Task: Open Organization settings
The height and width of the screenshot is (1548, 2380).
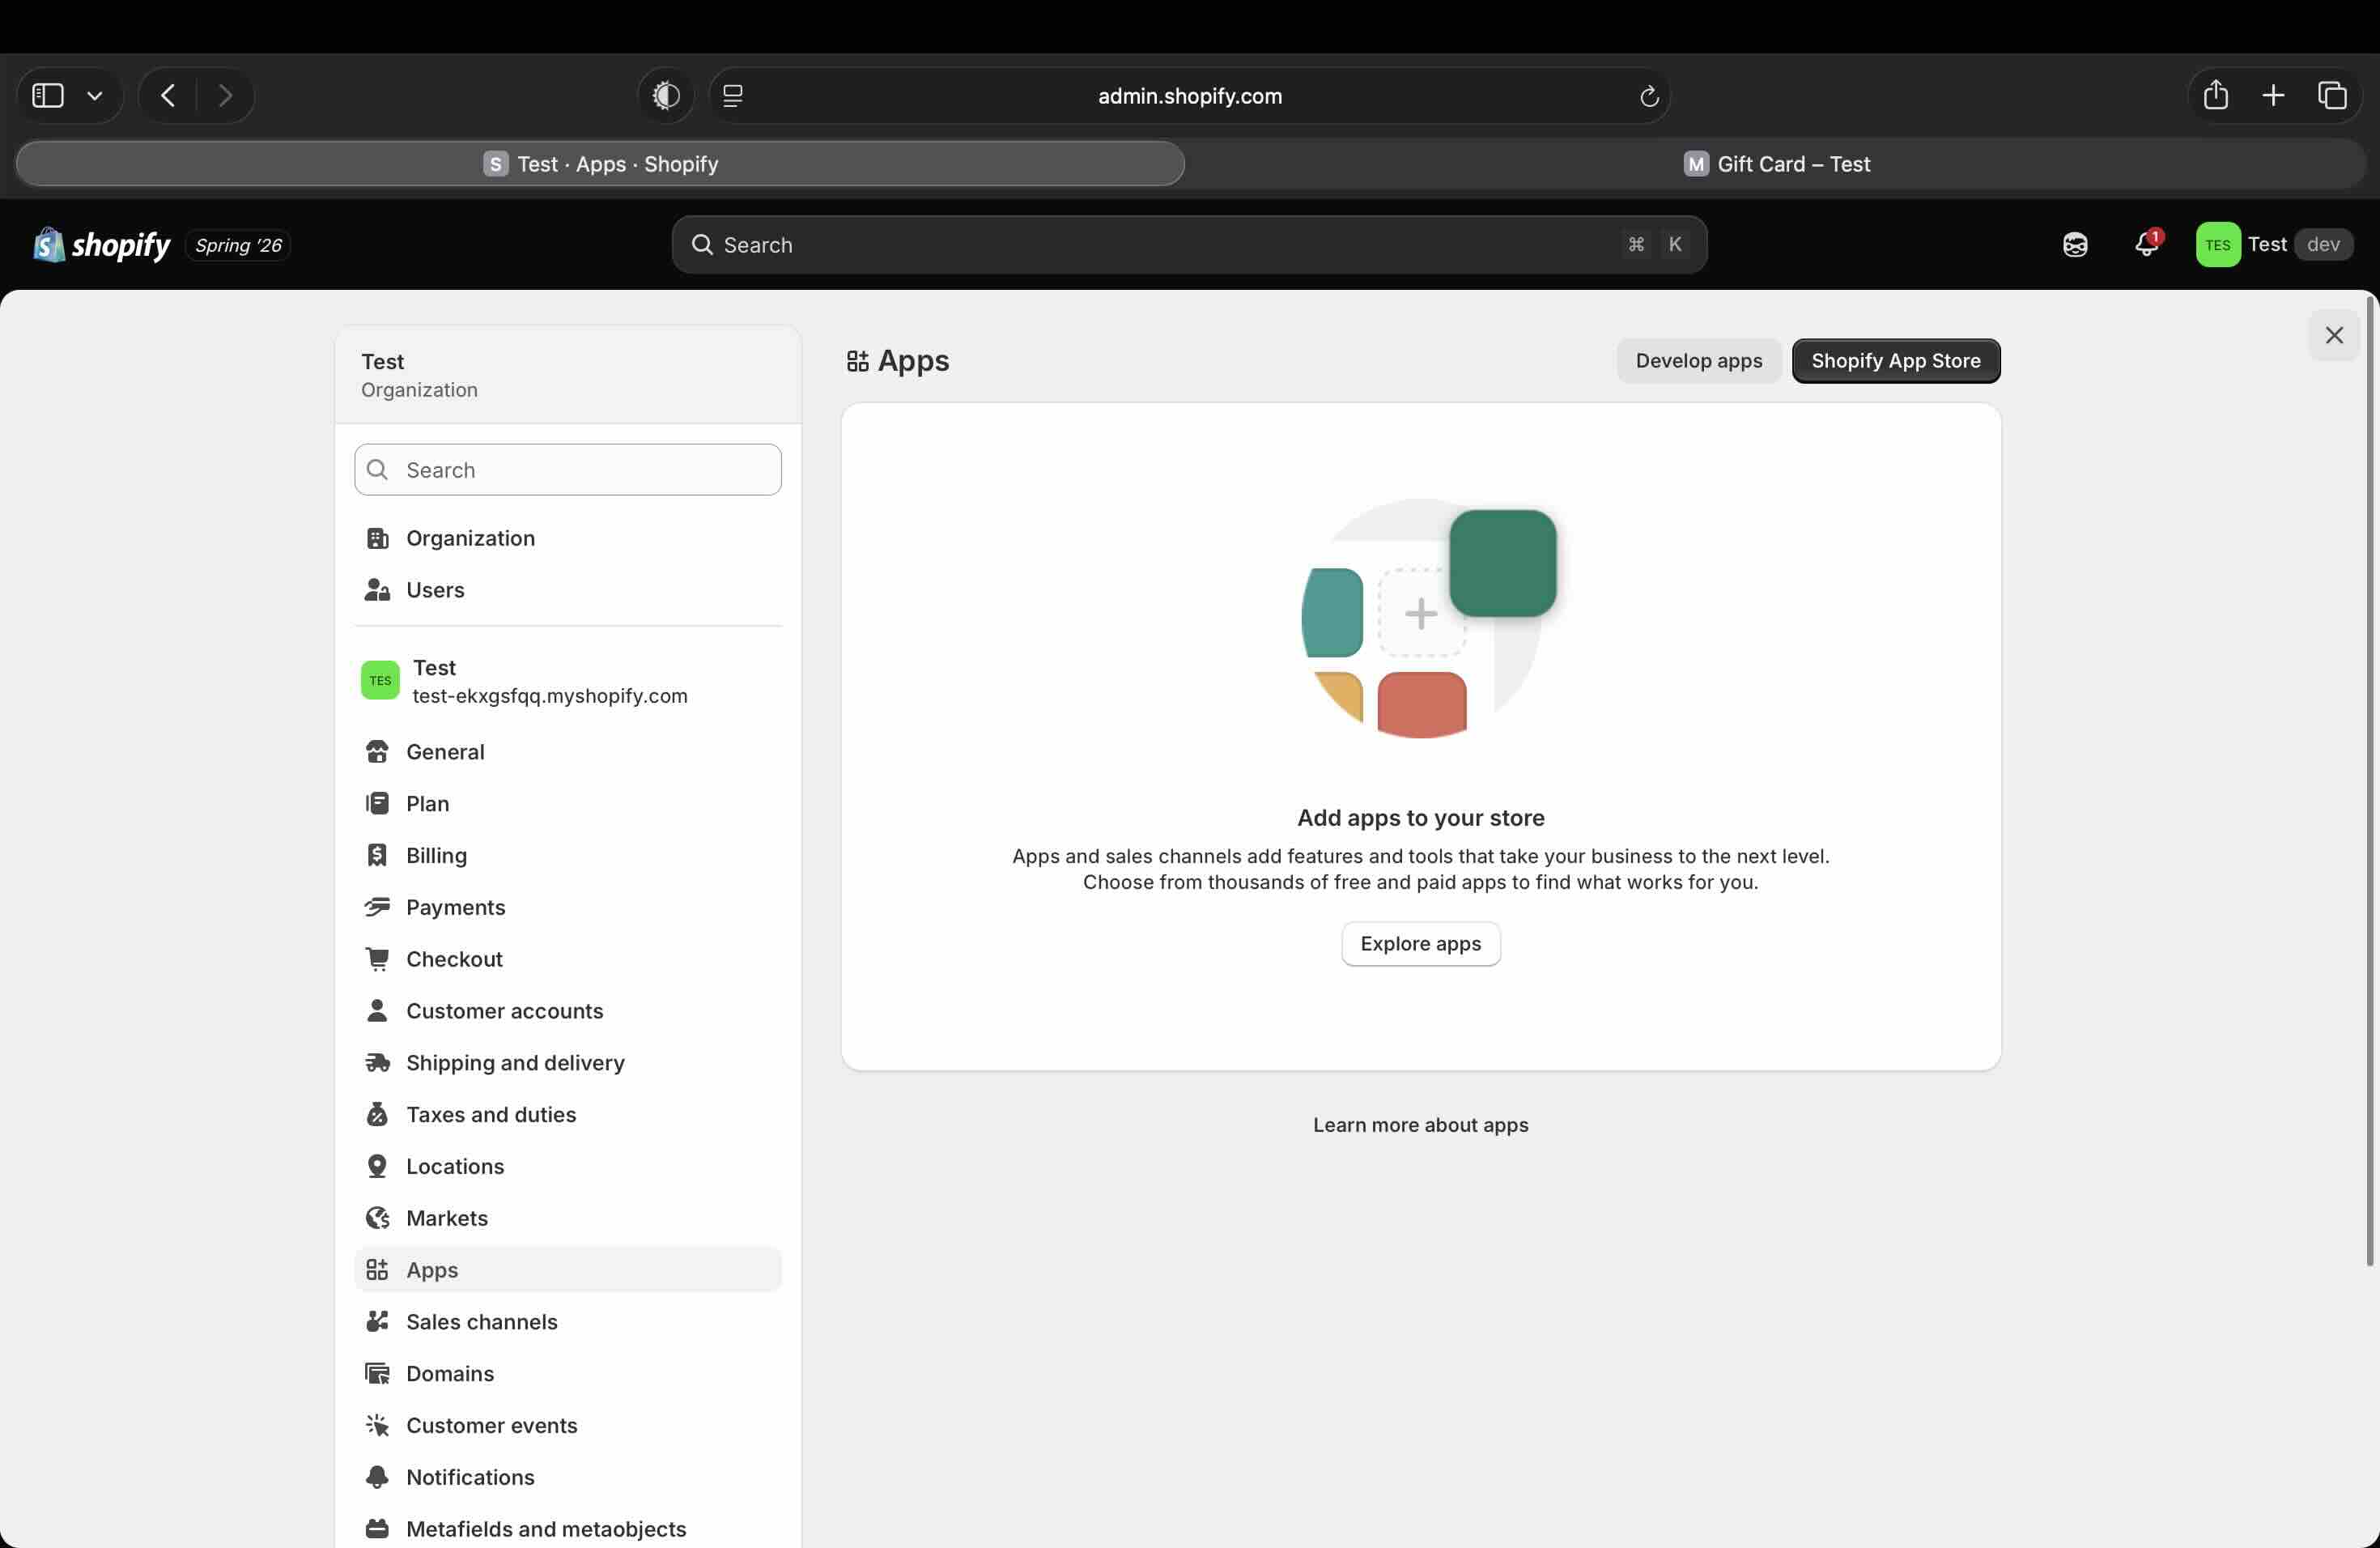Action: pos(568,538)
